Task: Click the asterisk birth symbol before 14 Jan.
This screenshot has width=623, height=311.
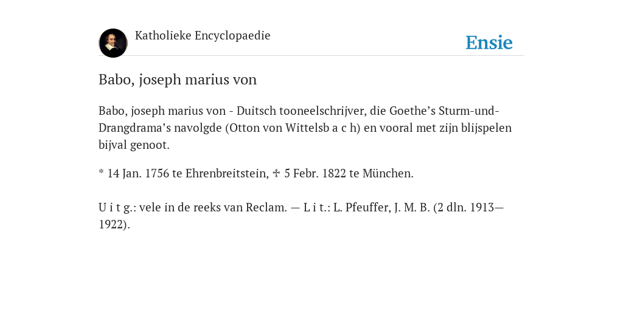Action: click(x=102, y=172)
